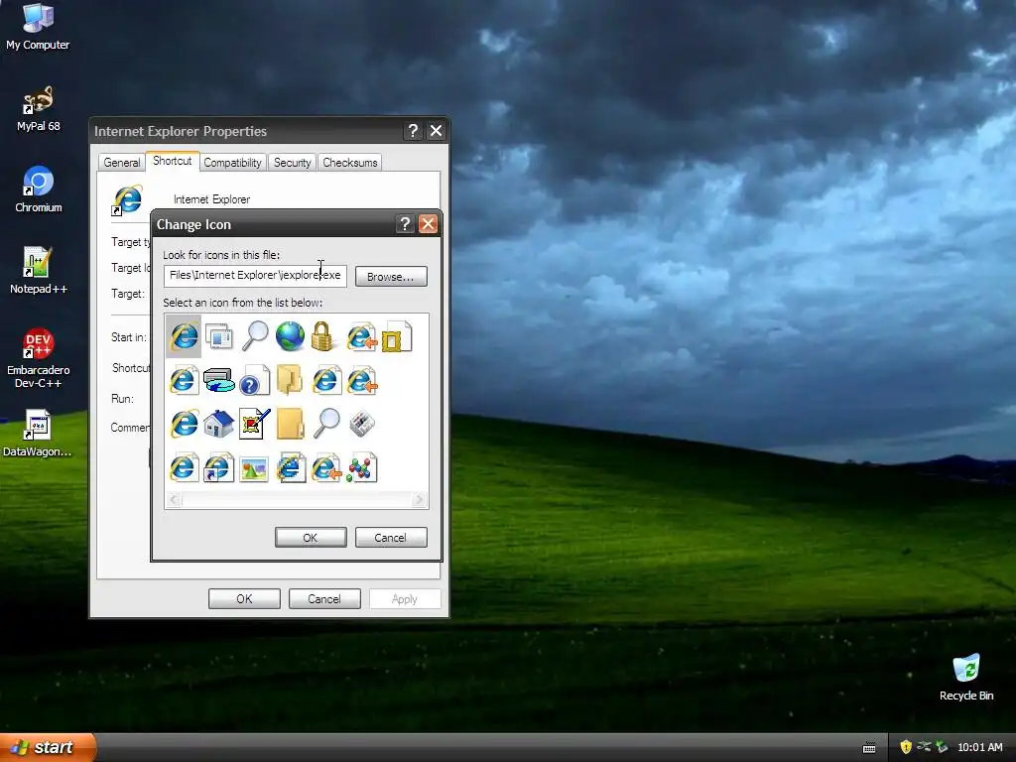Open the Start menu
1016x762 pixels.
click(48, 747)
